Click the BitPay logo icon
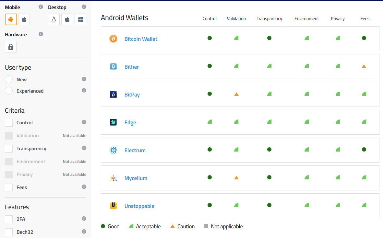383x238 pixels. click(x=113, y=94)
